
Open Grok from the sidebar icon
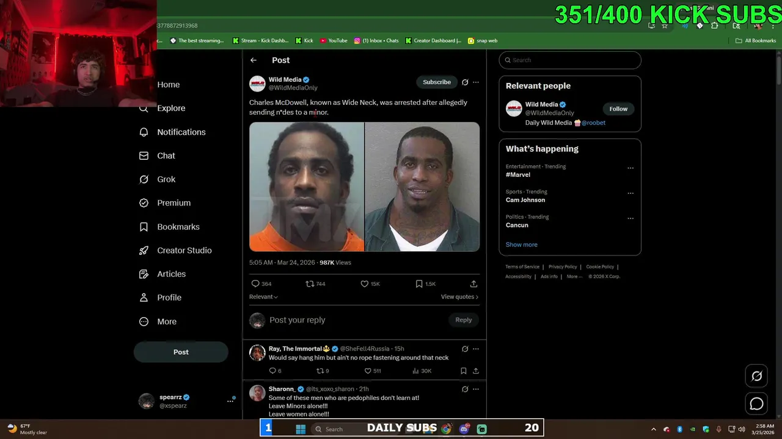click(144, 179)
